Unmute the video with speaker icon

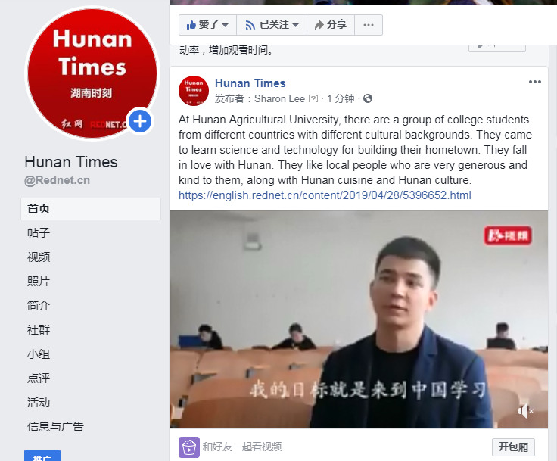[x=525, y=411]
